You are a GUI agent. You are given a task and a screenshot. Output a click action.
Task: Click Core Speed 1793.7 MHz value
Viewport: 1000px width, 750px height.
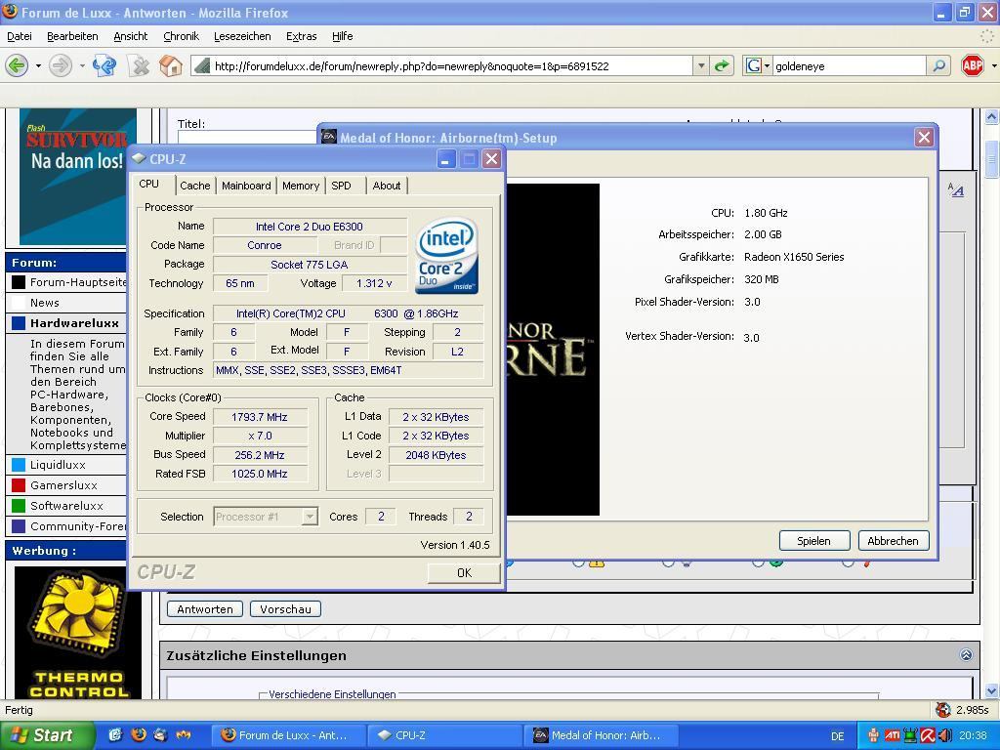tap(260, 417)
